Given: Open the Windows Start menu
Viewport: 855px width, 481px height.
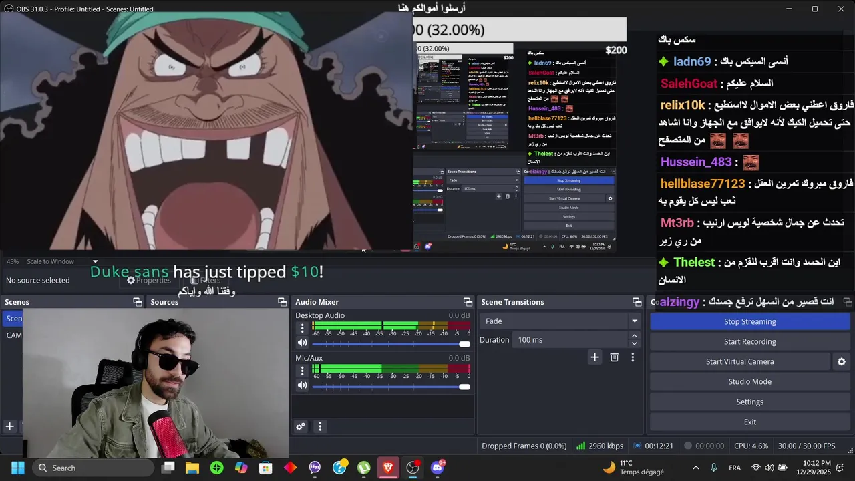Looking at the screenshot, I should (18, 468).
